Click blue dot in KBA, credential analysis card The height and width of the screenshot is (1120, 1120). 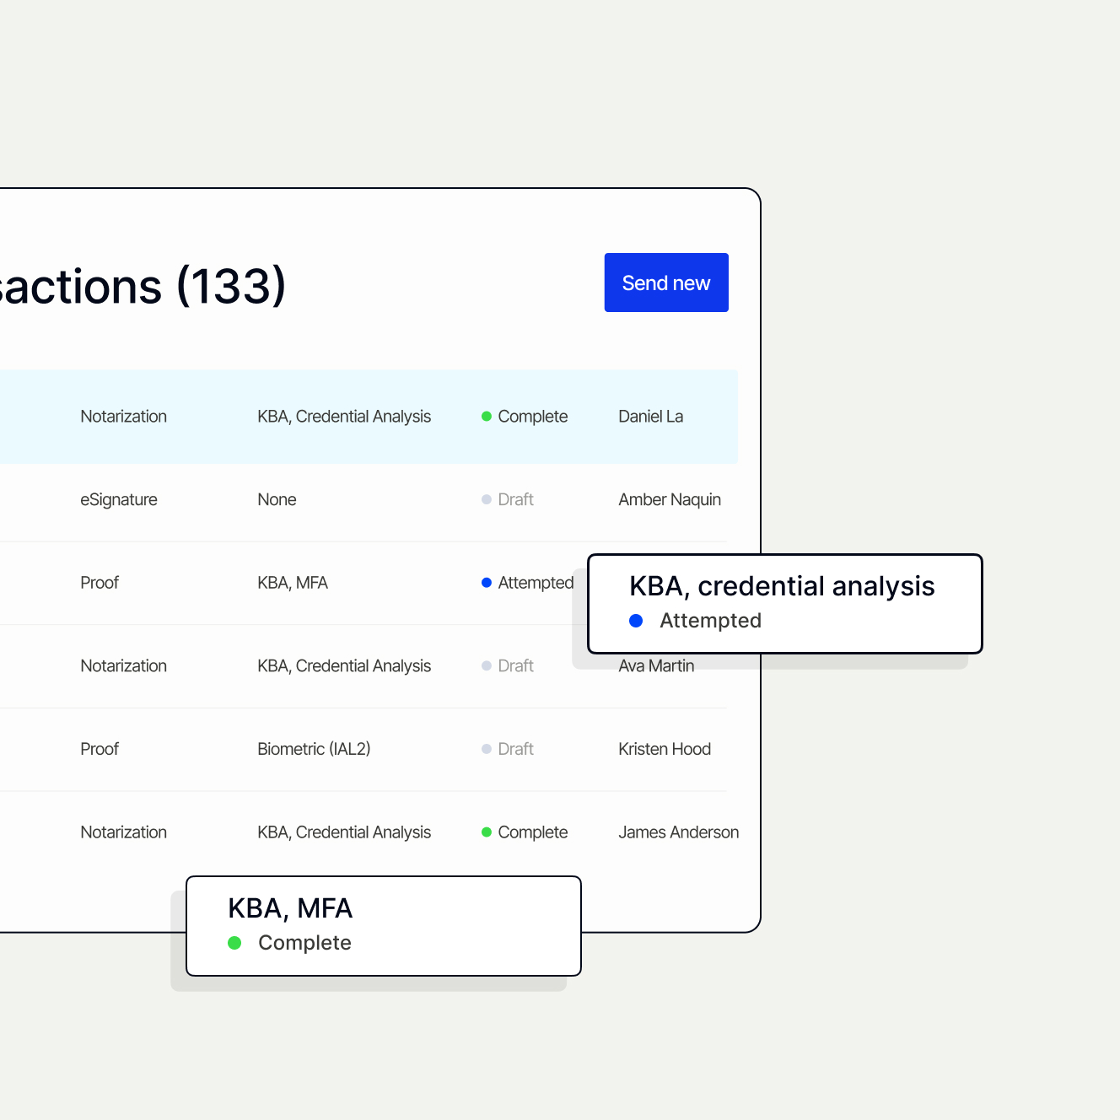637,621
